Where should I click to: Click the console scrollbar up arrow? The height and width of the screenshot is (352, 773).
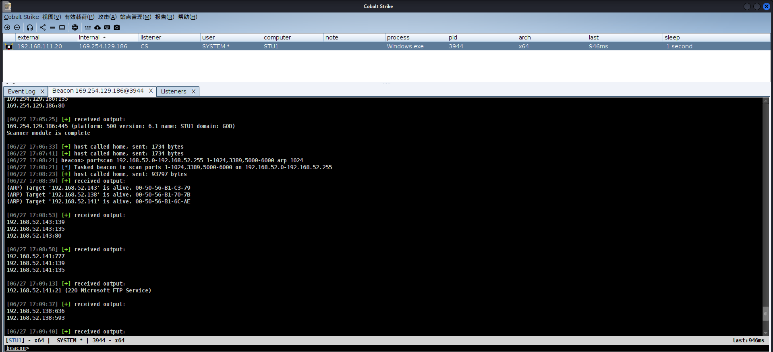[766, 101]
